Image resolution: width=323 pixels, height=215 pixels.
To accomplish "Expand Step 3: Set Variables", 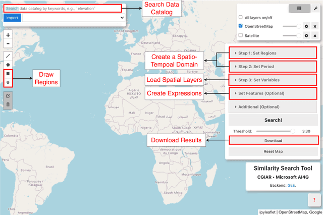I will [273, 80].
